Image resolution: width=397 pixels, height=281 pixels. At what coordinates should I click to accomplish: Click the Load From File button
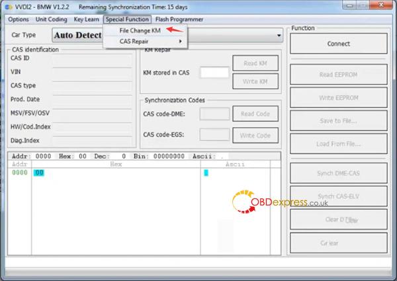(339, 144)
